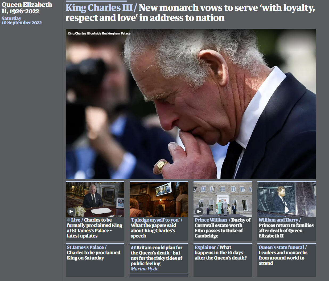Play the video on Charles proclamation story
Screen dimensions: 329x281
pos(71,211)
